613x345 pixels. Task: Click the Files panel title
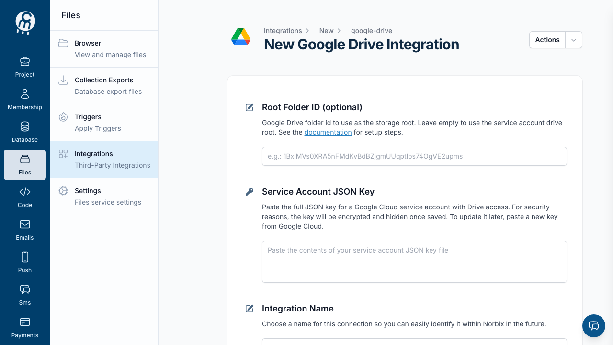(x=71, y=15)
